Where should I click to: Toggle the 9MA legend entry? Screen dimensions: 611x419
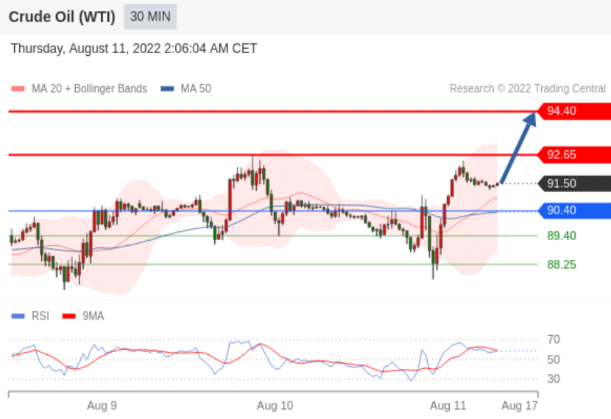click(83, 316)
